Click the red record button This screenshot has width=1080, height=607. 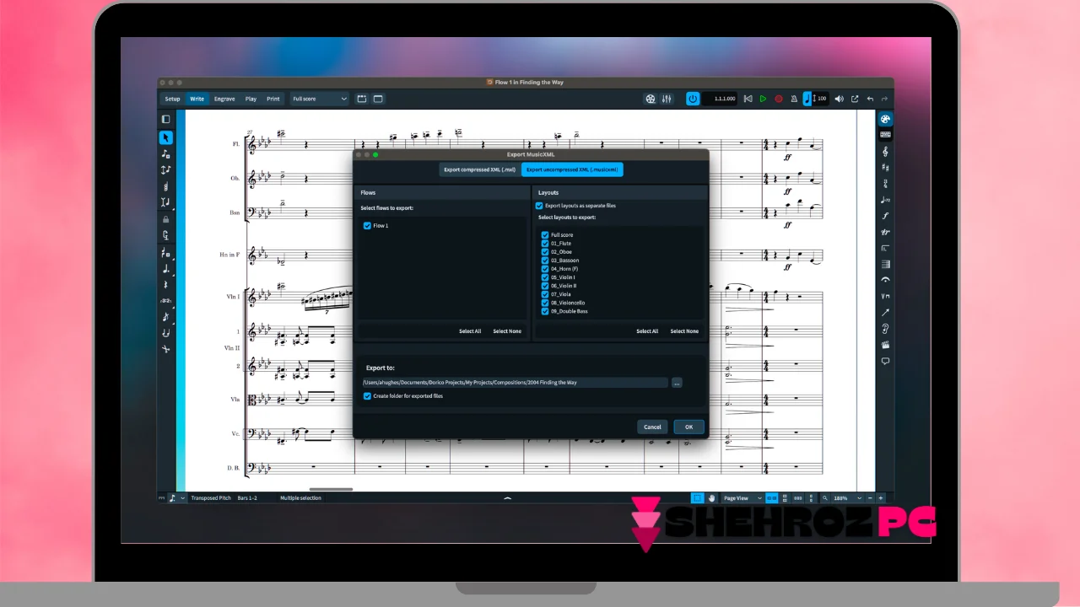tap(779, 99)
